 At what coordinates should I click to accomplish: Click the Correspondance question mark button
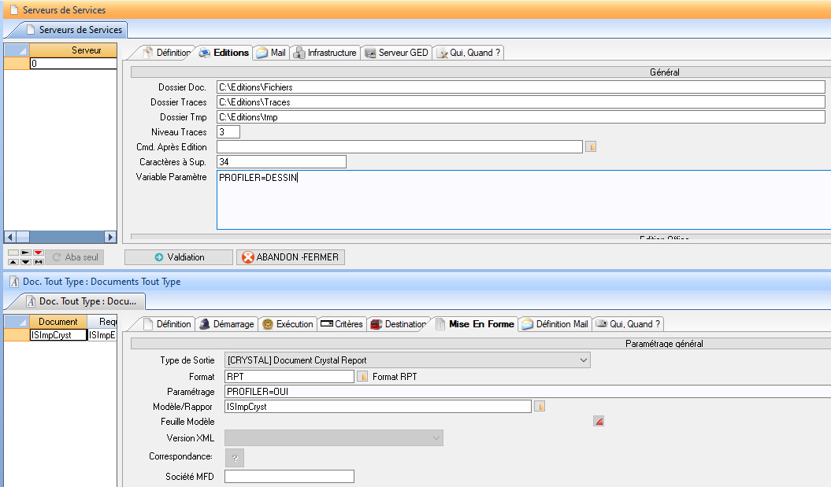coord(235,458)
